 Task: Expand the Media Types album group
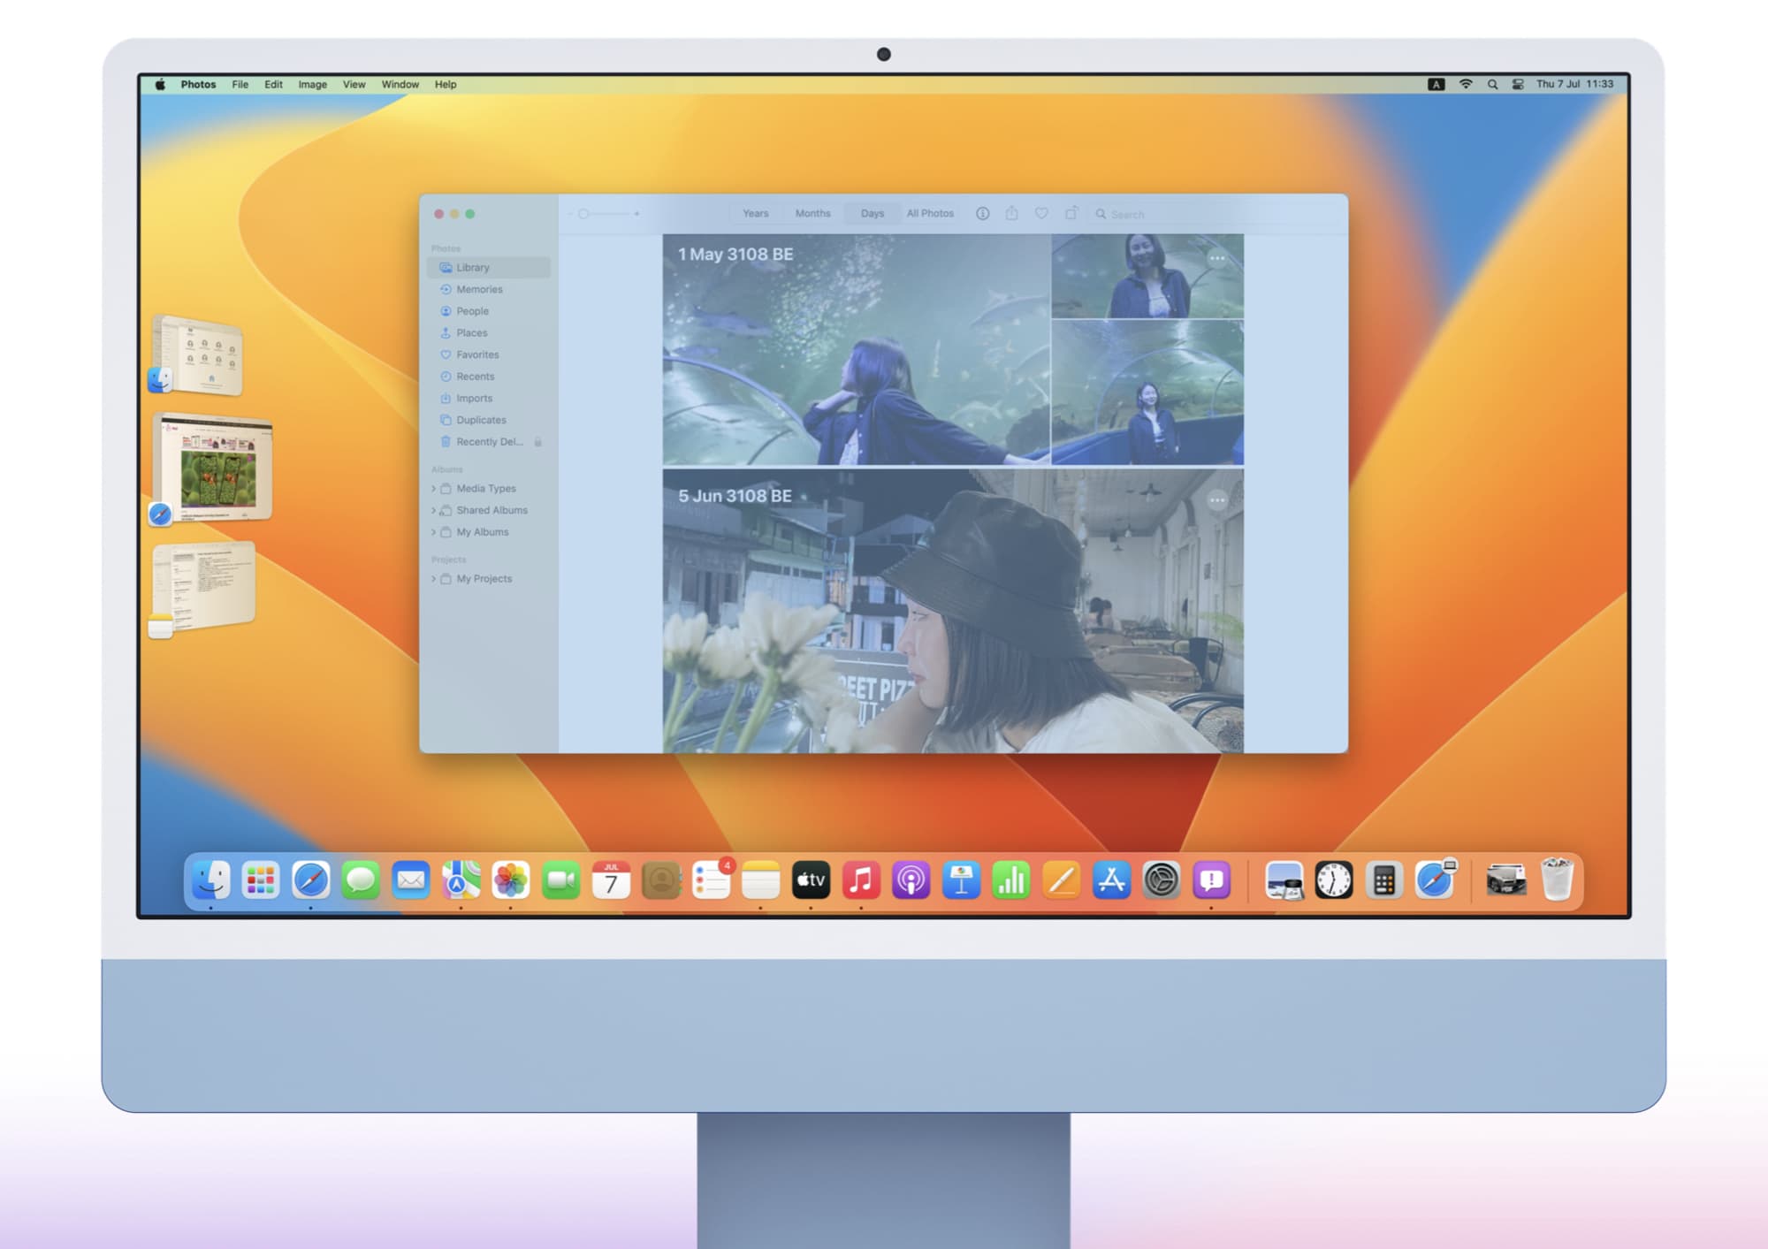point(433,488)
